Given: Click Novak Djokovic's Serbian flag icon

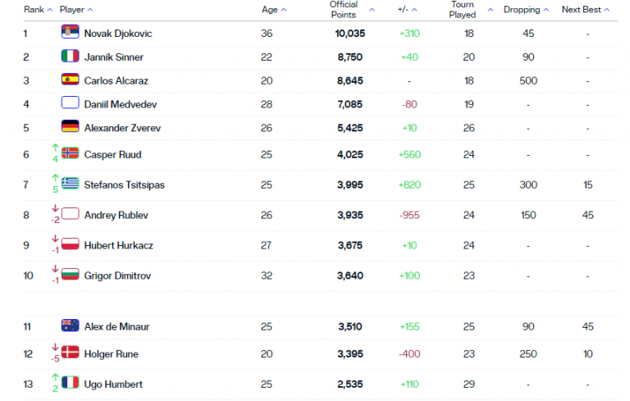Looking at the screenshot, I should tap(70, 33).
